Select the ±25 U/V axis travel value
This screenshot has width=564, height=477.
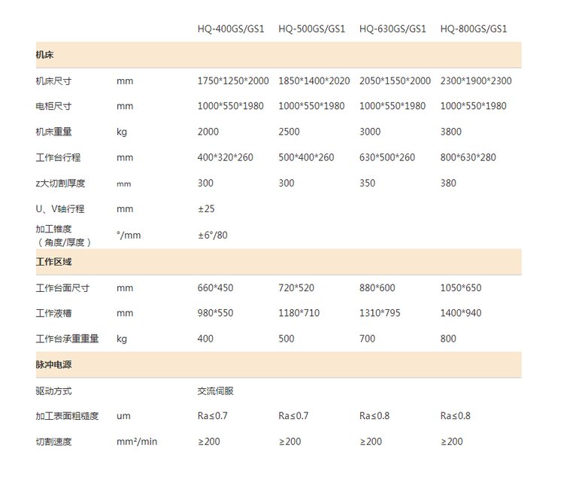(206, 208)
